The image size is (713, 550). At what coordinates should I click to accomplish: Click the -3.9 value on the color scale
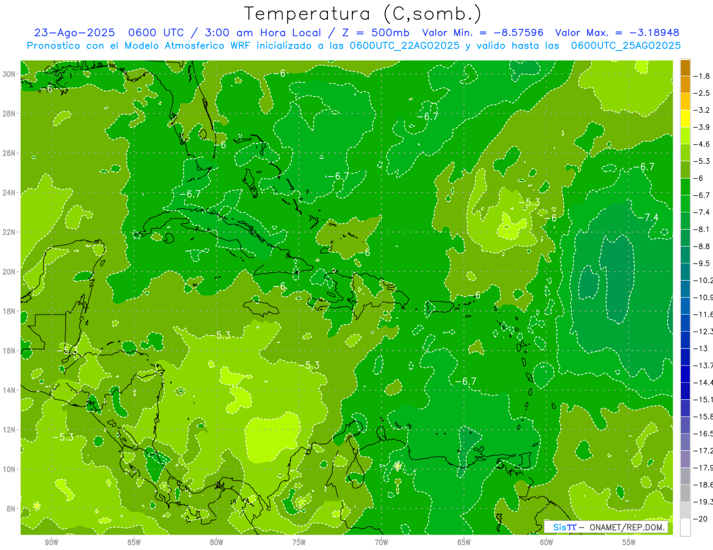tap(702, 127)
